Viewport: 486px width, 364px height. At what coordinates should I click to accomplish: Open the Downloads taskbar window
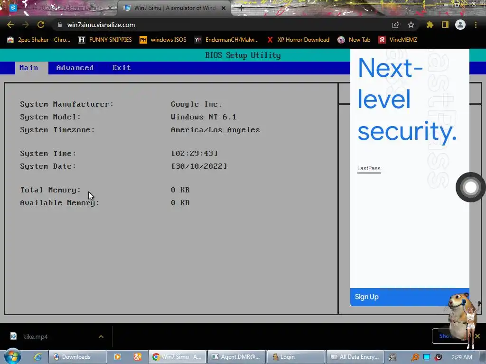point(77,357)
